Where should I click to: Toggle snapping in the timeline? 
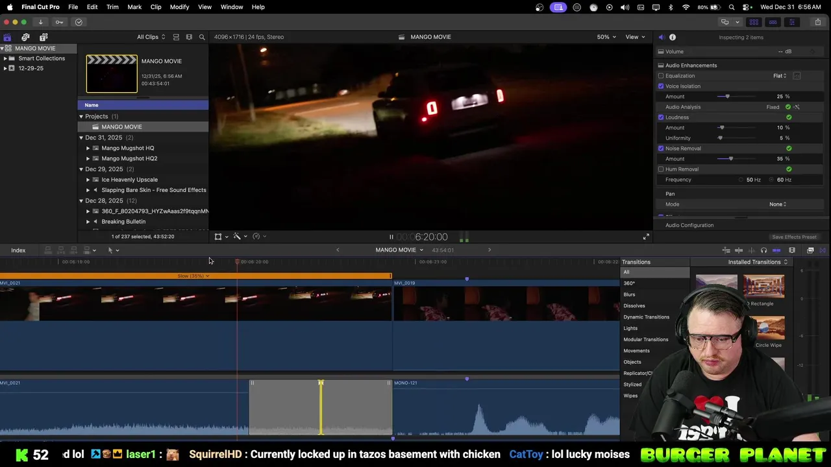[x=776, y=250]
